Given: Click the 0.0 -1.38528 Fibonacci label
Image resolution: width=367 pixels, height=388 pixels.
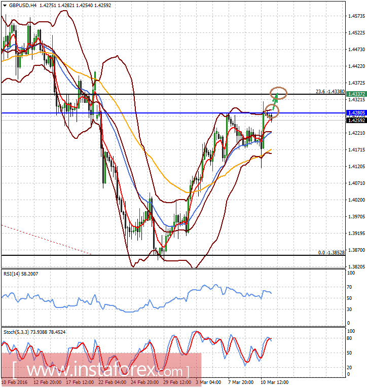Looking at the screenshot, I should (332, 252).
